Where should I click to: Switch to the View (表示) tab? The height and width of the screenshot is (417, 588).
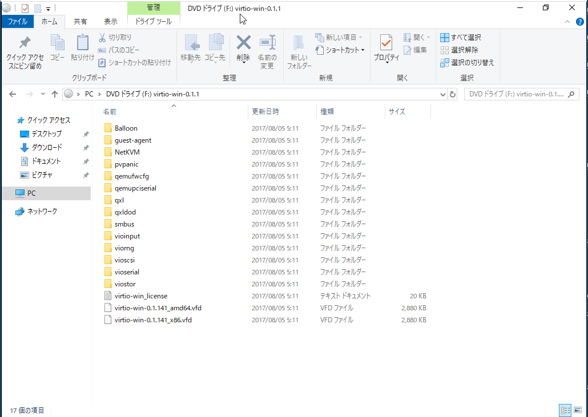coord(111,21)
